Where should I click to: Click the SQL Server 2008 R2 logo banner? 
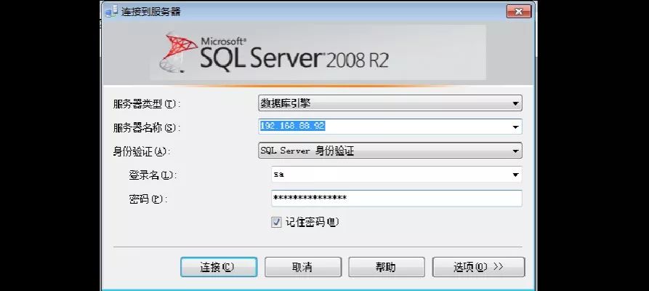pyautogui.click(x=318, y=52)
